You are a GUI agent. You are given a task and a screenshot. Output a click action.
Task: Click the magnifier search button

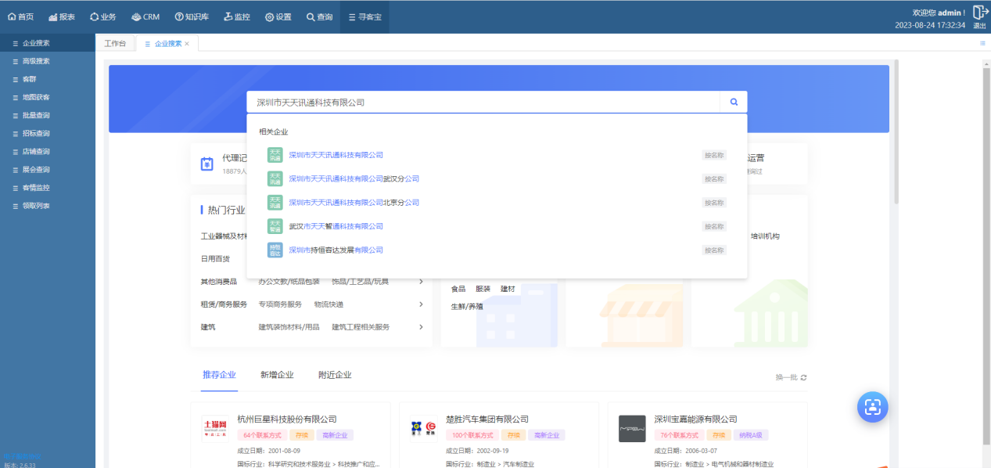point(734,102)
